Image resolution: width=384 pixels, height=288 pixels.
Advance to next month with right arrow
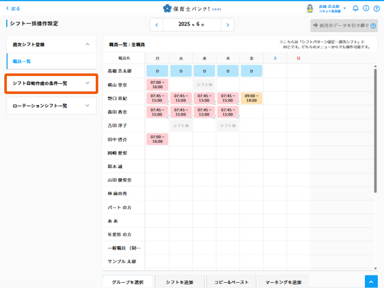click(227, 25)
